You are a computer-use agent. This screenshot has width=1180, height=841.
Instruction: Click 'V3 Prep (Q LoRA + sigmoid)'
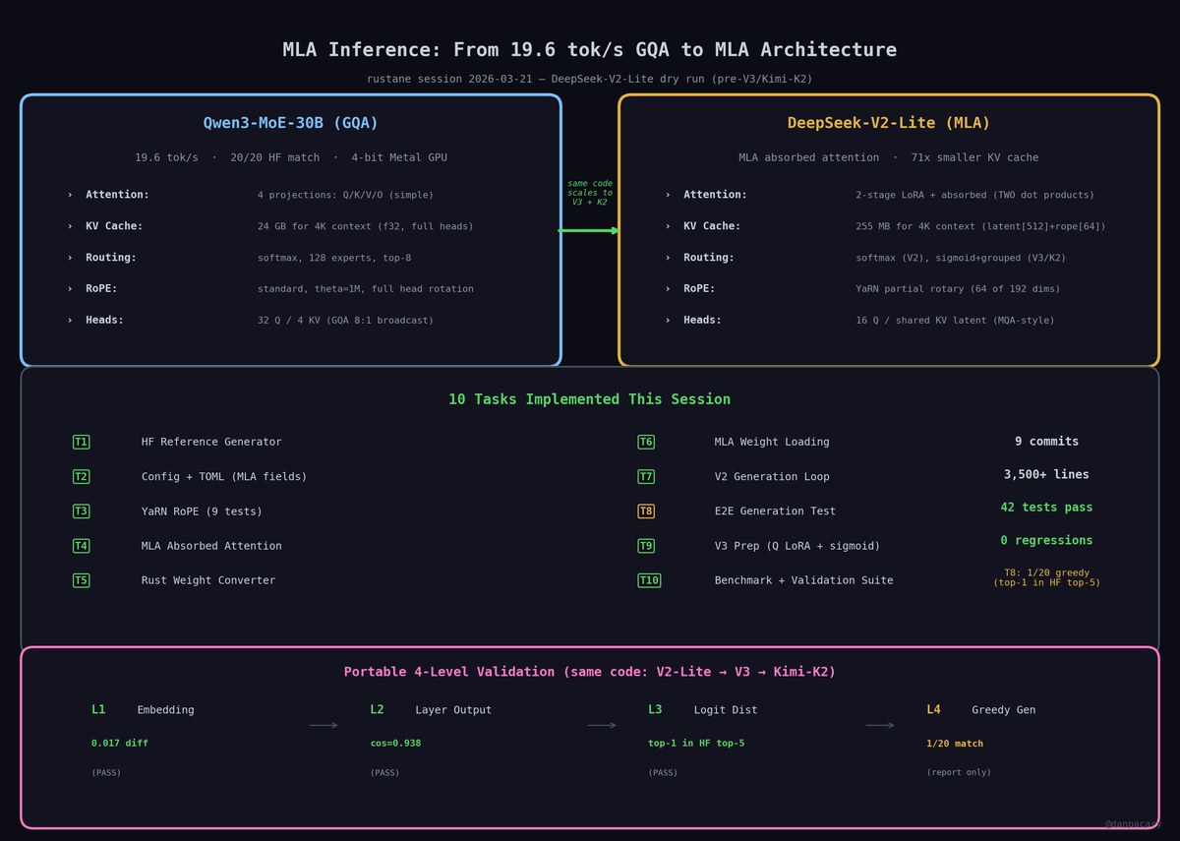point(797,545)
